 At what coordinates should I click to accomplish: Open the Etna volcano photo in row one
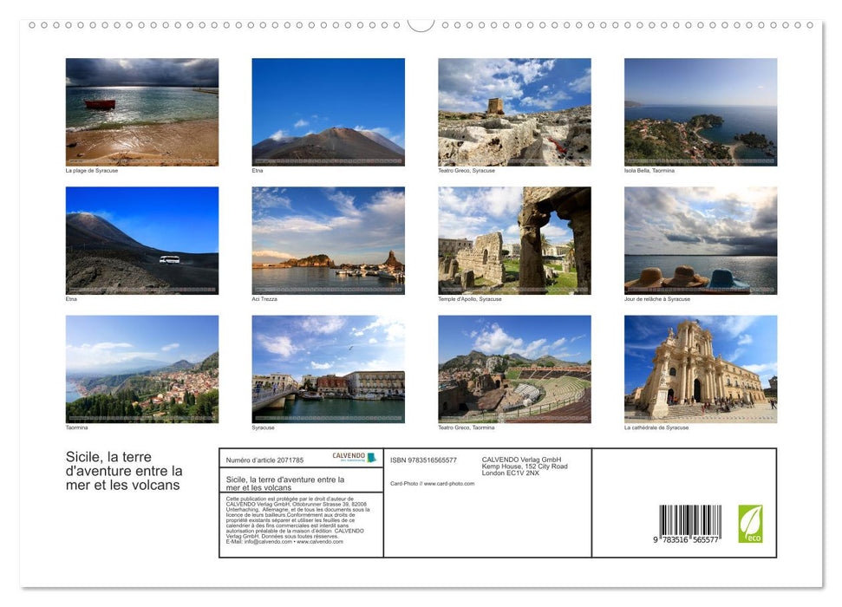coord(328,111)
